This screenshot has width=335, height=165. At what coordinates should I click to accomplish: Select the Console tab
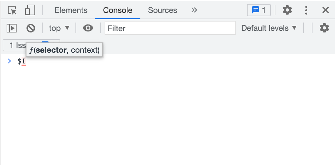[x=118, y=10]
